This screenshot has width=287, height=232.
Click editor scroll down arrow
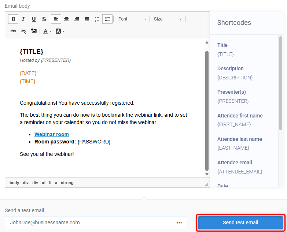point(207,174)
